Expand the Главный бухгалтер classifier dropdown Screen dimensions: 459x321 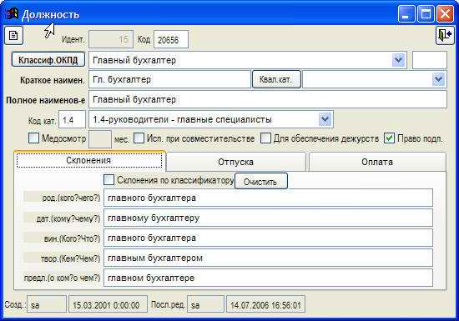398,60
